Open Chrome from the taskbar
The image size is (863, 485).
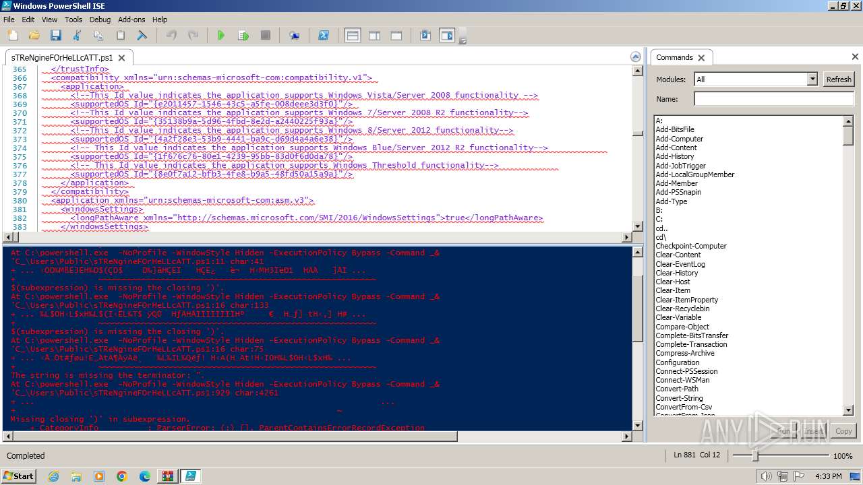(121, 476)
